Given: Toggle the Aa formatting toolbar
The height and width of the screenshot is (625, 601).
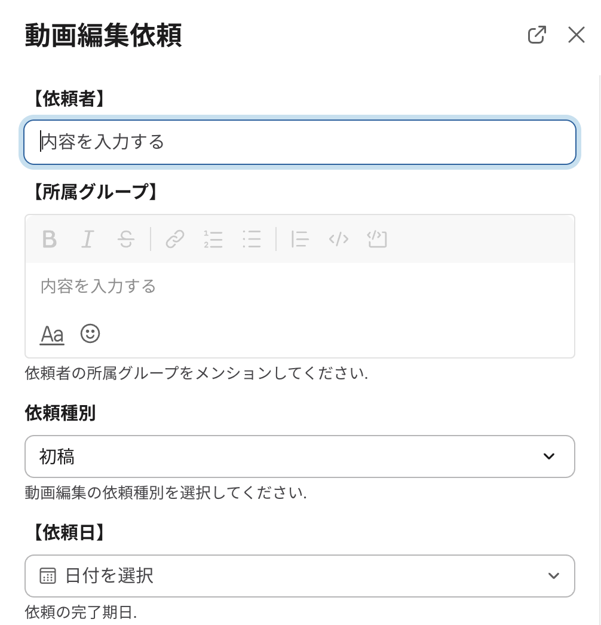Looking at the screenshot, I should [52, 334].
